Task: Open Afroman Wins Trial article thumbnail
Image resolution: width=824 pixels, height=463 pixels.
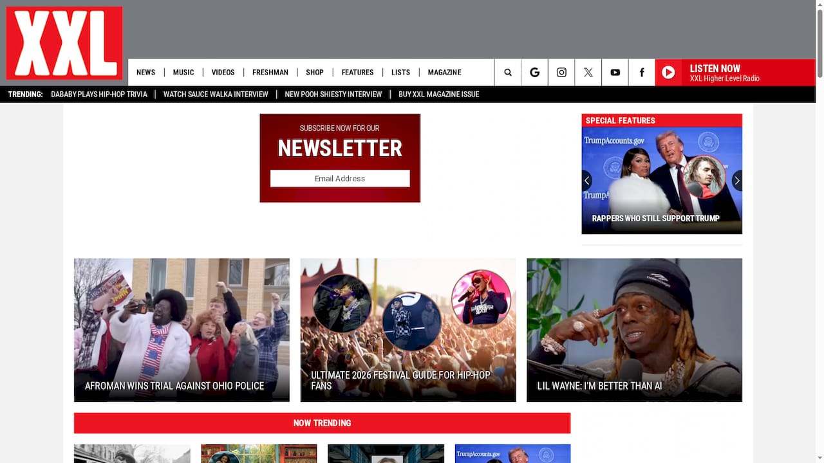Action: click(182, 330)
